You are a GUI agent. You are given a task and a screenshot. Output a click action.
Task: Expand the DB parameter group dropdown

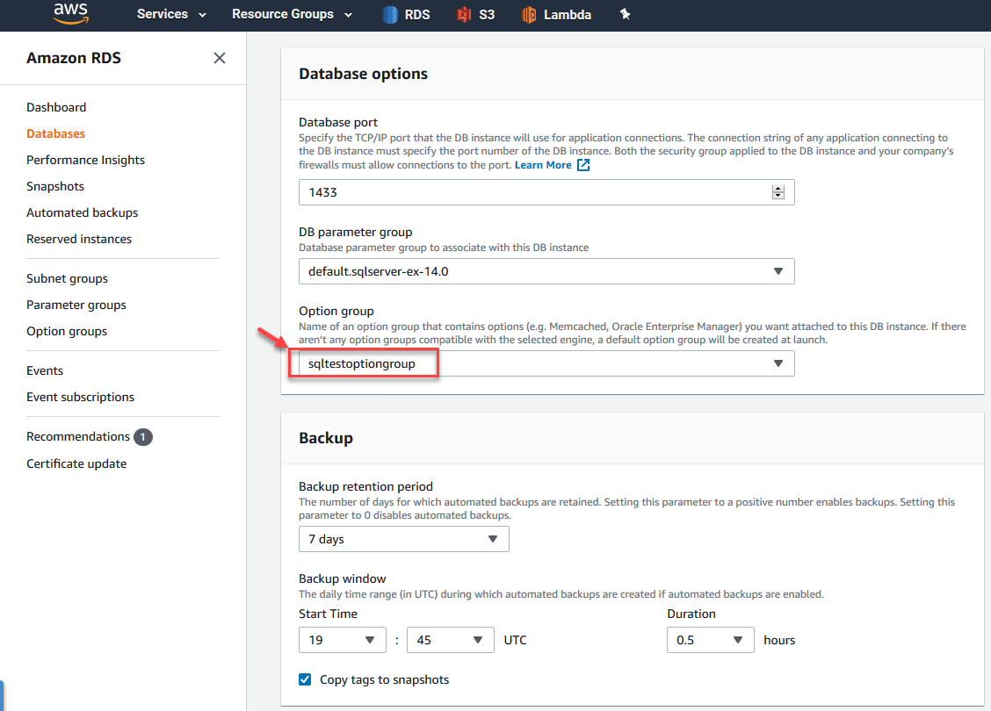[x=546, y=271]
